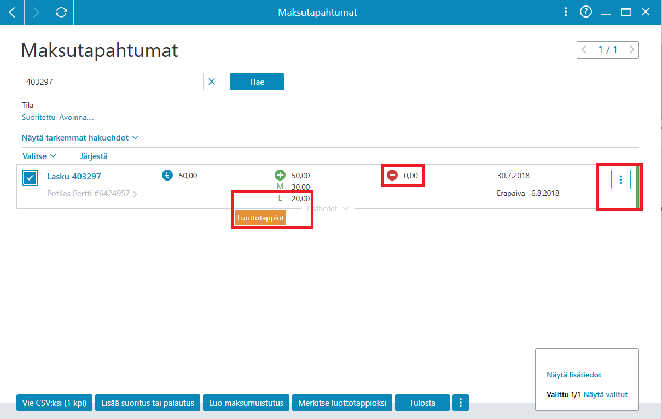Screen dimensions: 662x419
Task: Expand Näytä tarkemmat hakuehdot
Action: [80, 137]
